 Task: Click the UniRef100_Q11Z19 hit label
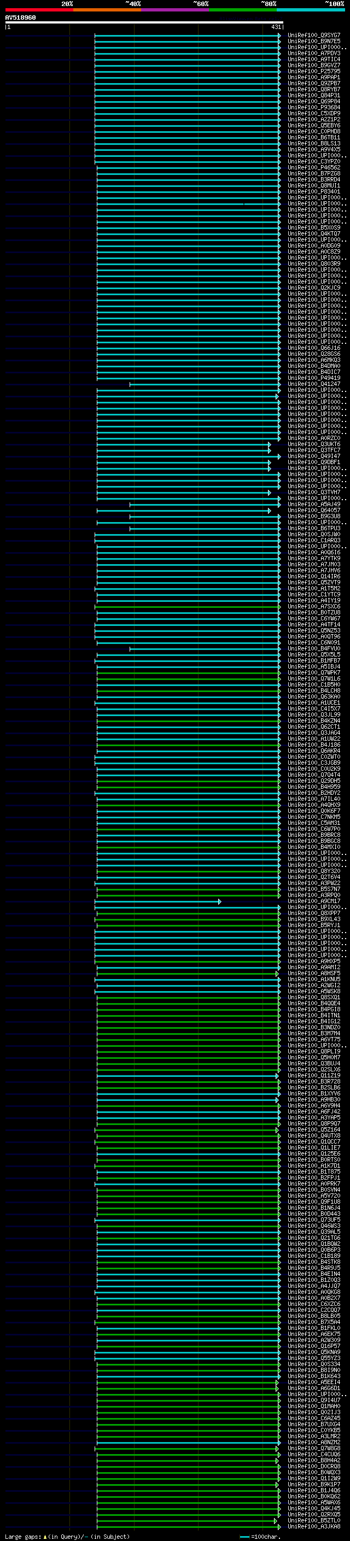[314, 1076]
